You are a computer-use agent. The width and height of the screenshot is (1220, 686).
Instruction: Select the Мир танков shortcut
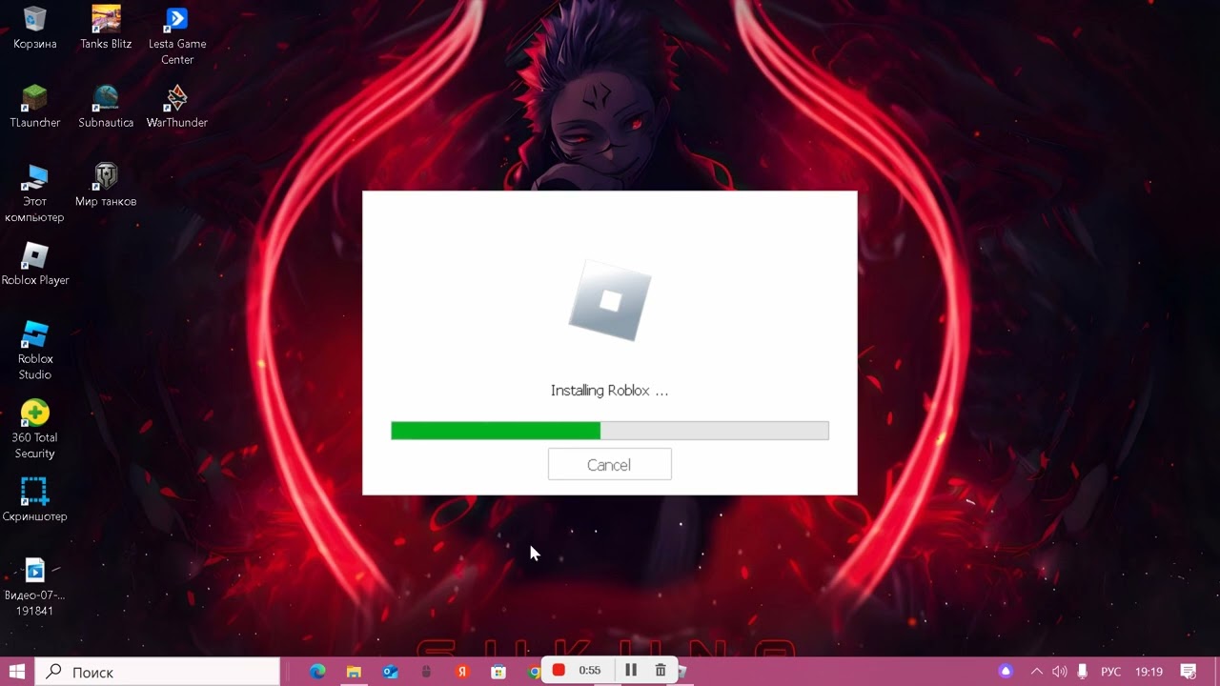click(106, 186)
